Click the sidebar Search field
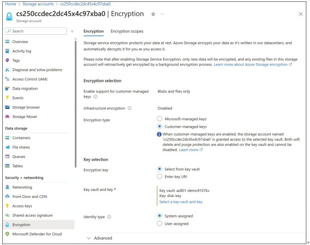 point(36,31)
